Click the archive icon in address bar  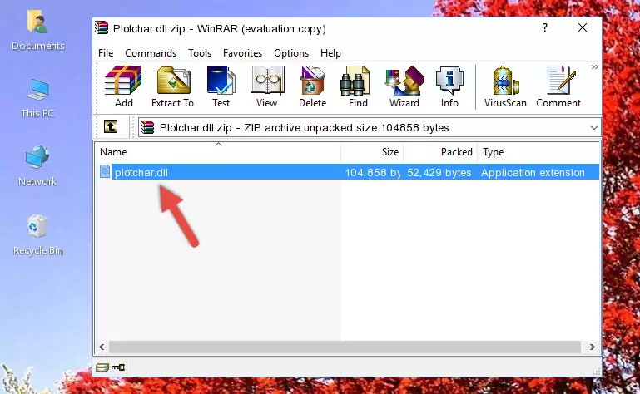[x=147, y=128]
